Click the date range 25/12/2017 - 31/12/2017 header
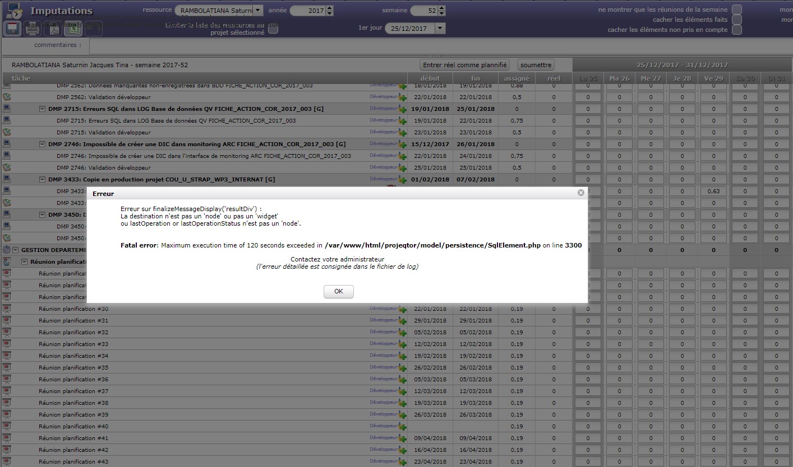The width and height of the screenshot is (793, 467). pyautogui.click(x=683, y=65)
